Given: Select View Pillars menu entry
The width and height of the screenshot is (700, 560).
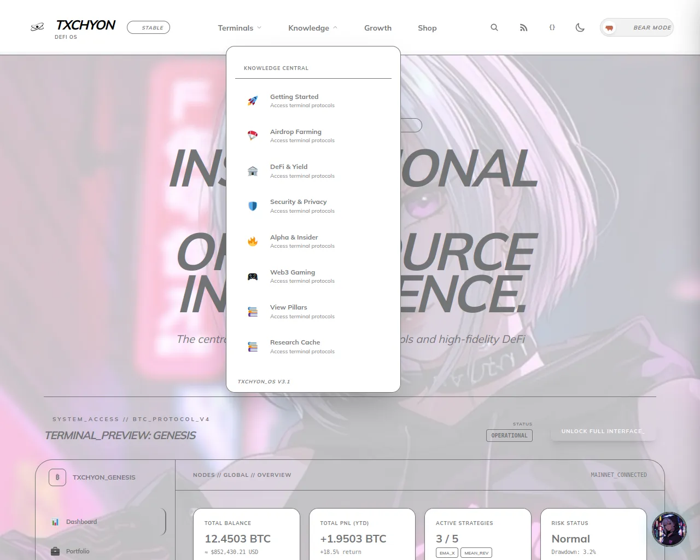Looking at the screenshot, I should (x=313, y=312).
